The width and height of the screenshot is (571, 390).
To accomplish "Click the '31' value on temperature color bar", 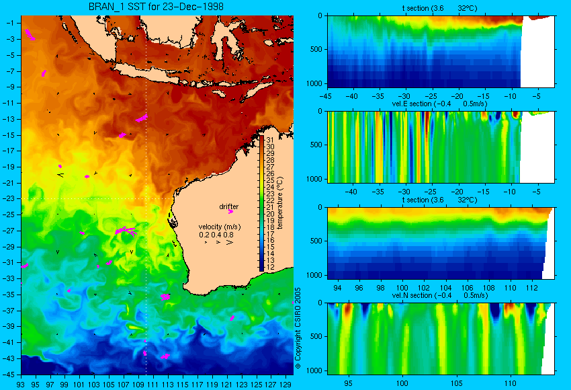I will pos(270,140).
